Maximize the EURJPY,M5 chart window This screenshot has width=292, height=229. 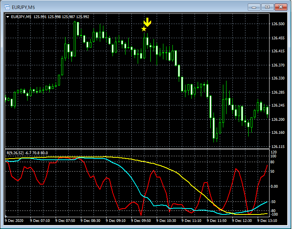(268, 7)
